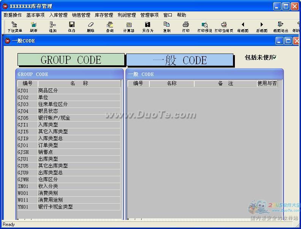Click the 查询 query toolbar icon
The image size is (301, 229).
point(109,27)
